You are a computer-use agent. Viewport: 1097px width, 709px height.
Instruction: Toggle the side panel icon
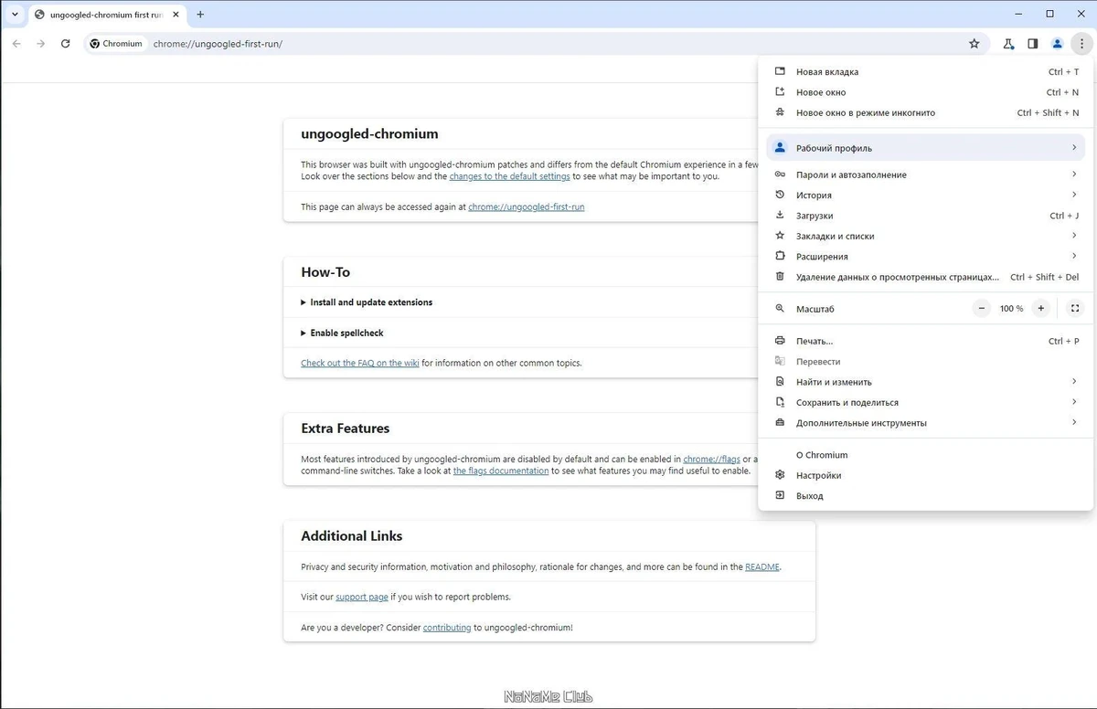[x=1032, y=43]
